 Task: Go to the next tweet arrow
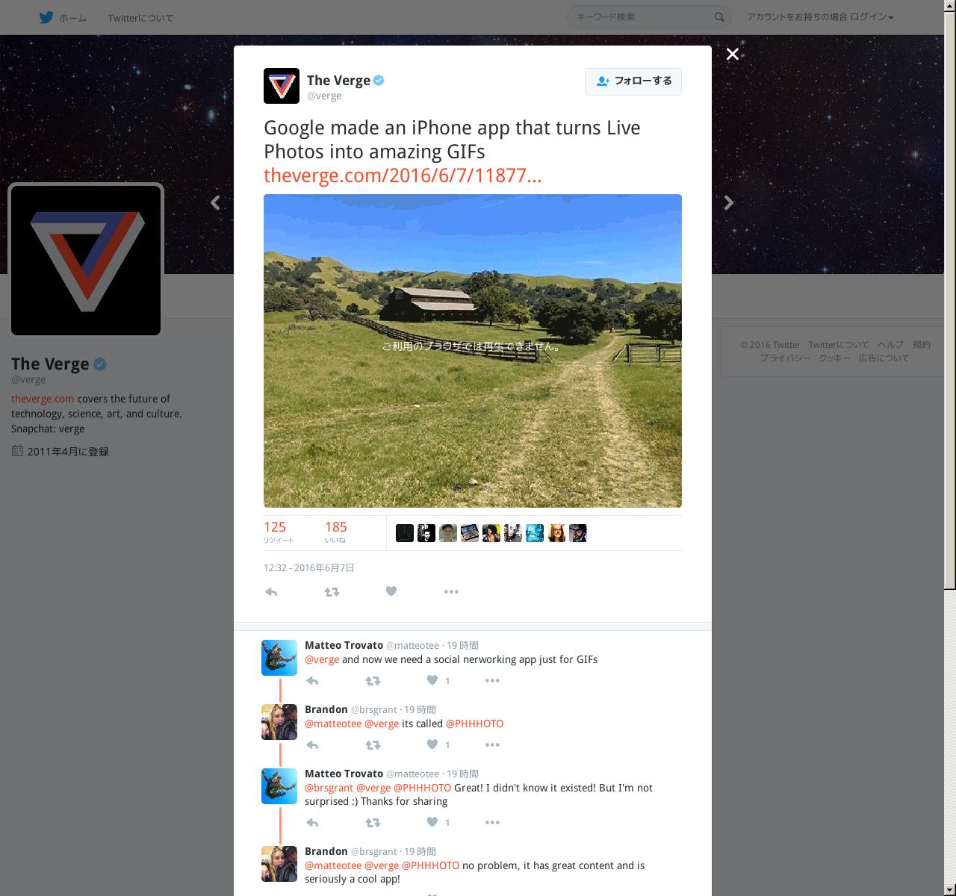click(x=729, y=203)
